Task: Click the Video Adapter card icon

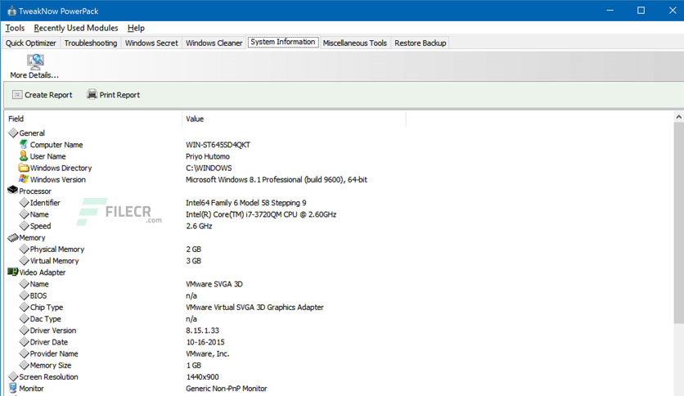Action: pos(12,272)
